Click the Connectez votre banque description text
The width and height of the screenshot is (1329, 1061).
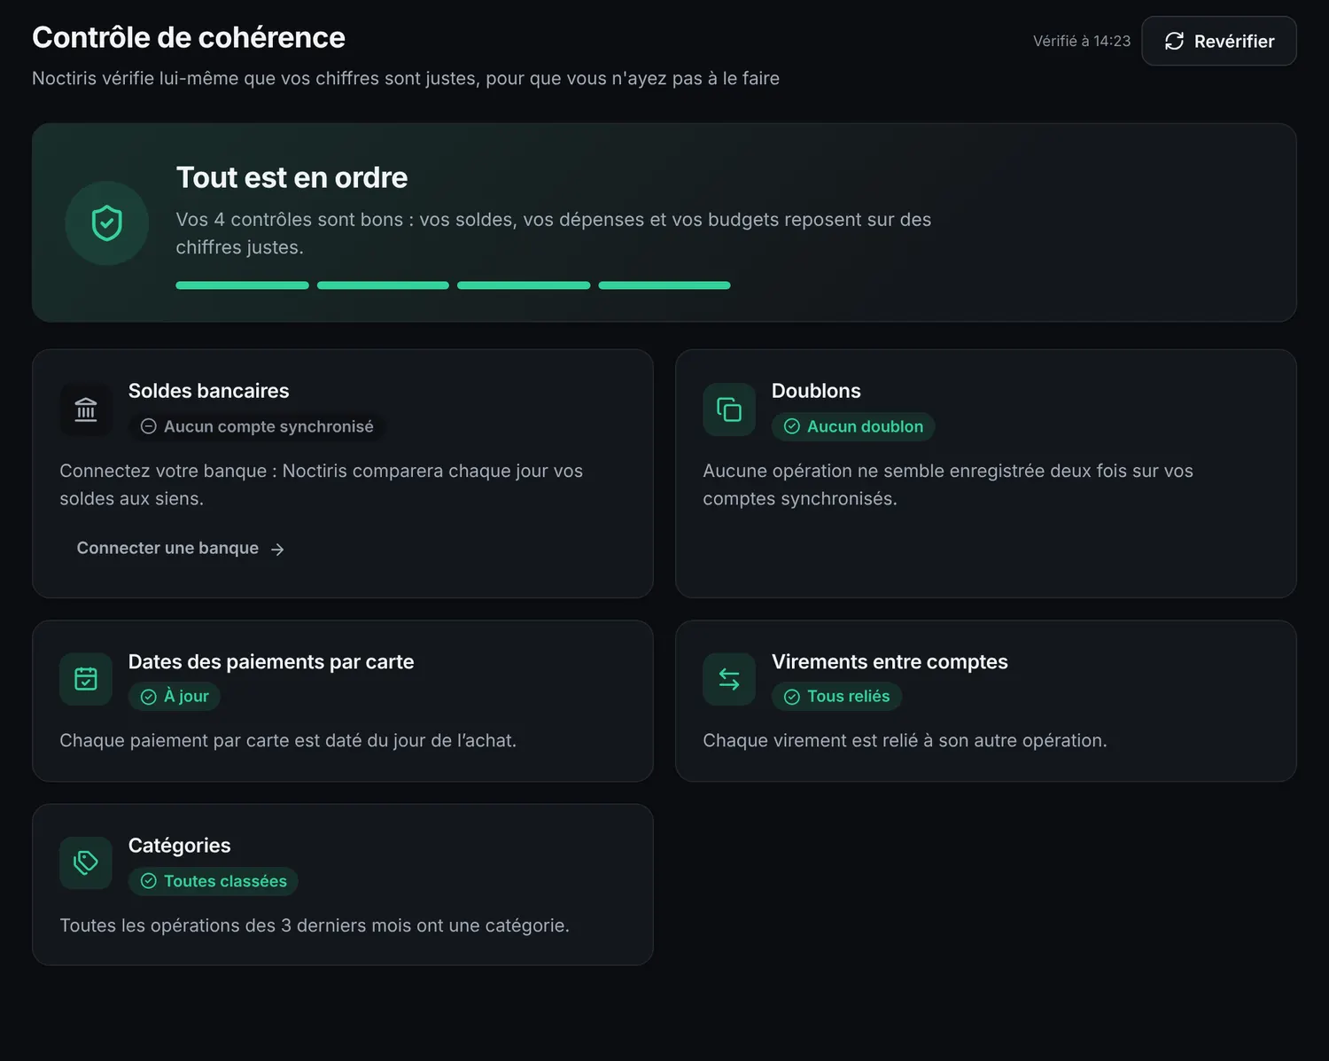(x=322, y=485)
